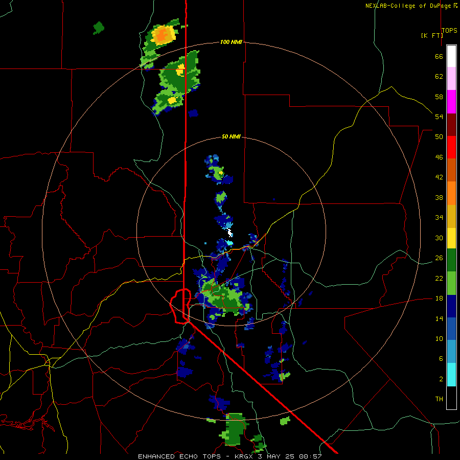460x460 pixels.
Task: Click the legend value 58
Action: (x=439, y=97)
